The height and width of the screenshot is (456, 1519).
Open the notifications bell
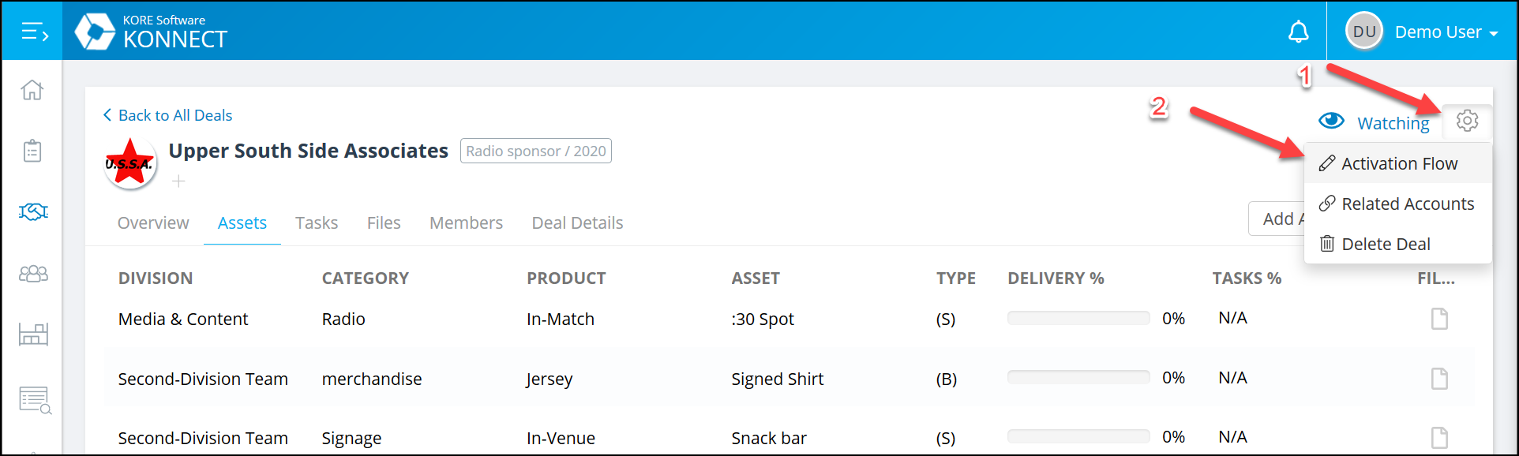coord(1298,32)
